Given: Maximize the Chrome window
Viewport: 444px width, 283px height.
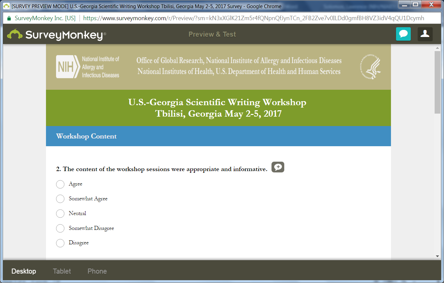Looking at the screenshot, I should click(415, 4).
